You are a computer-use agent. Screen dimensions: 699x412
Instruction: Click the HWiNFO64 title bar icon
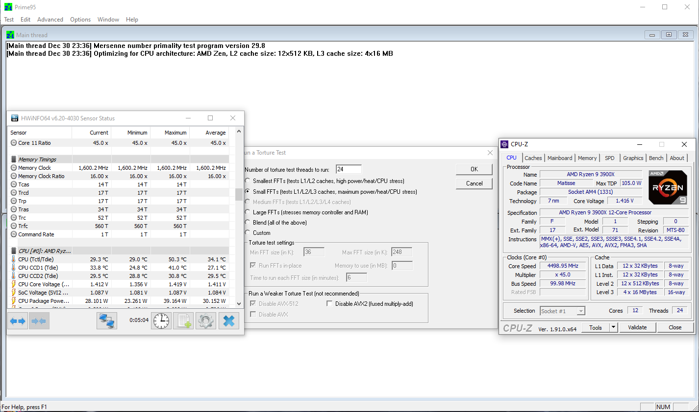point(15,118)
